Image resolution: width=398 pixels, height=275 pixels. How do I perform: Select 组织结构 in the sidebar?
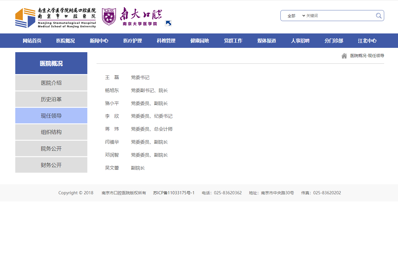click(51, 132)
